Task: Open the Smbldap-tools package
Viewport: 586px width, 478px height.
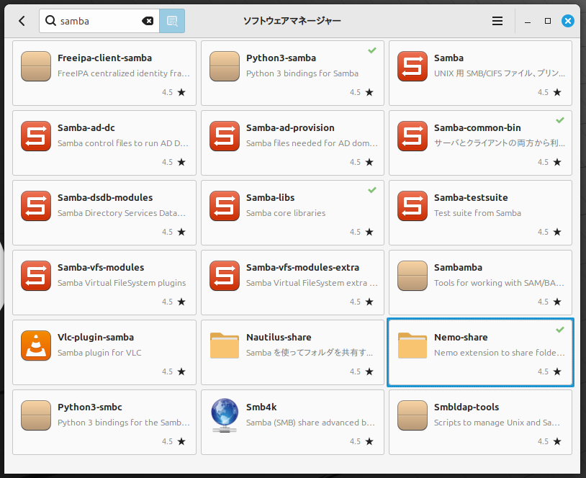Action: 480,421
